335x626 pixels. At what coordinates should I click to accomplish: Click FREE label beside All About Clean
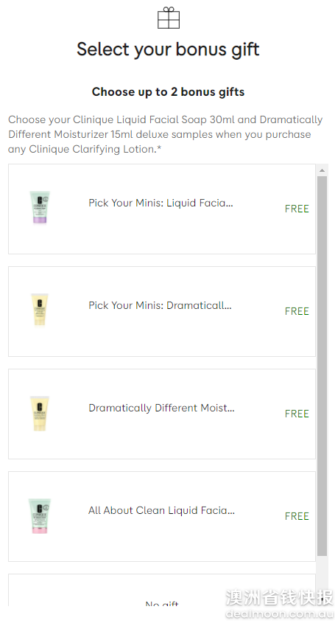tap(297, 516)
